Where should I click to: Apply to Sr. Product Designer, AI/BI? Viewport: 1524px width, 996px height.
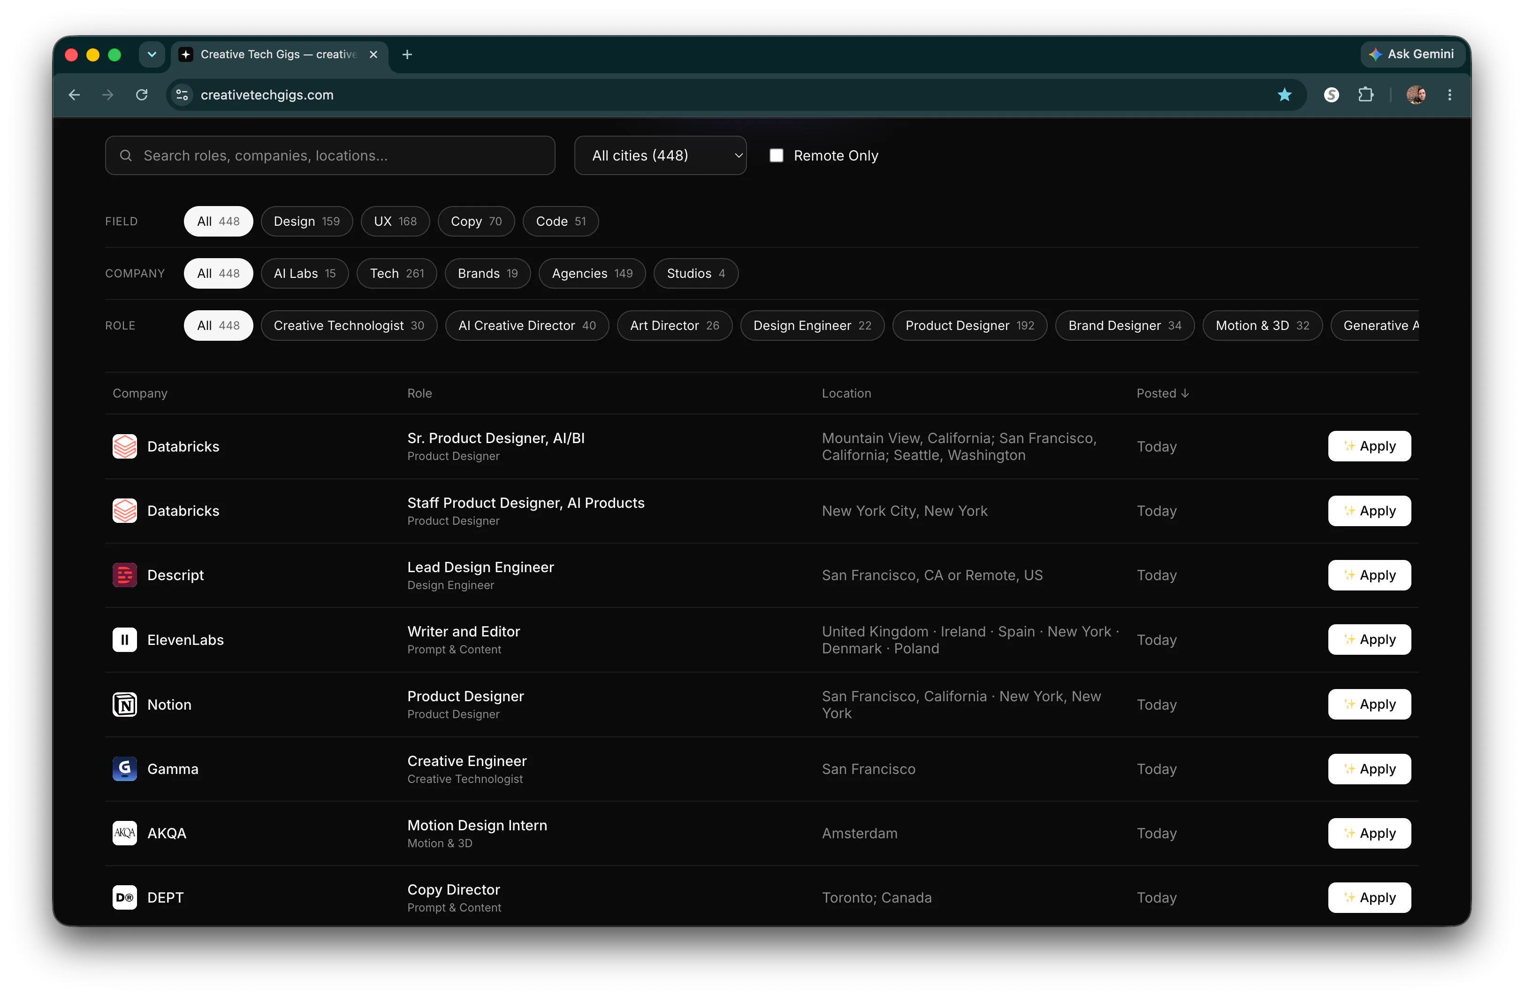(x=1370, y=446)
